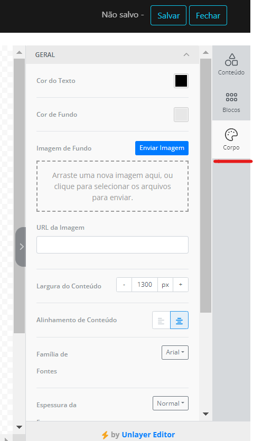Open the Blocos grid icon tab

pos(231,102)
